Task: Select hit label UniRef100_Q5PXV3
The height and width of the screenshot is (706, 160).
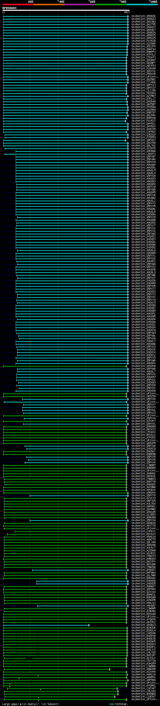Action: click(x=143, y=407)
